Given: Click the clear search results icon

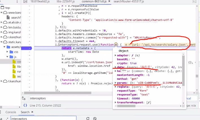Looking at the screenshot, I should 95,119.
